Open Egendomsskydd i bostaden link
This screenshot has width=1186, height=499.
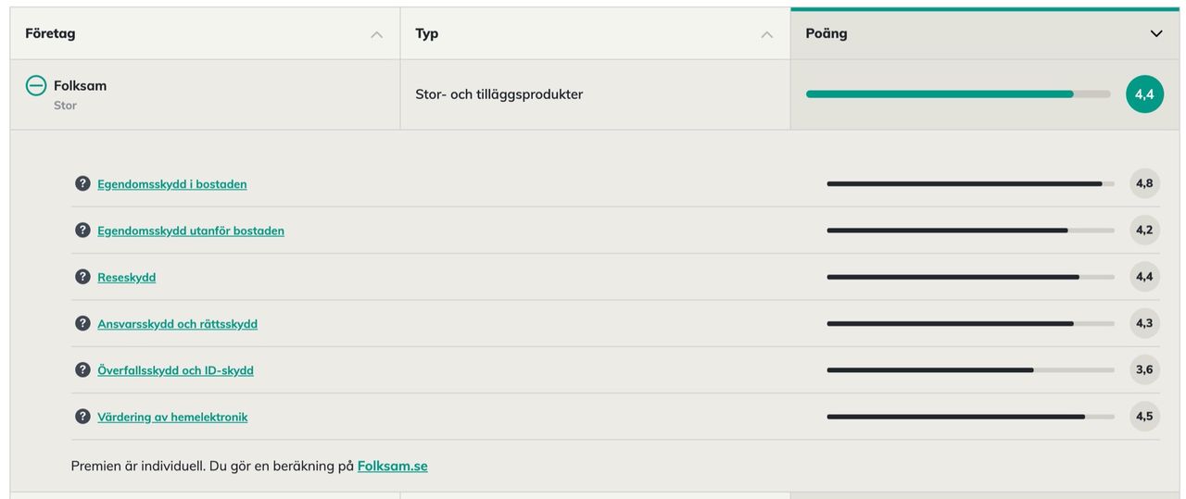point(172,184)
